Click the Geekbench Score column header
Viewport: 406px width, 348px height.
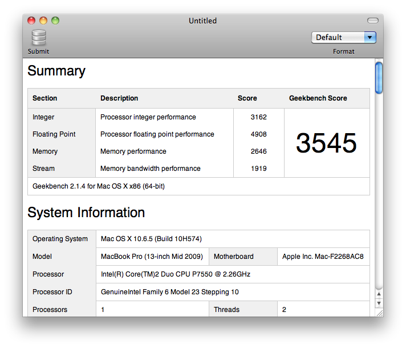[x=318, y=98]
